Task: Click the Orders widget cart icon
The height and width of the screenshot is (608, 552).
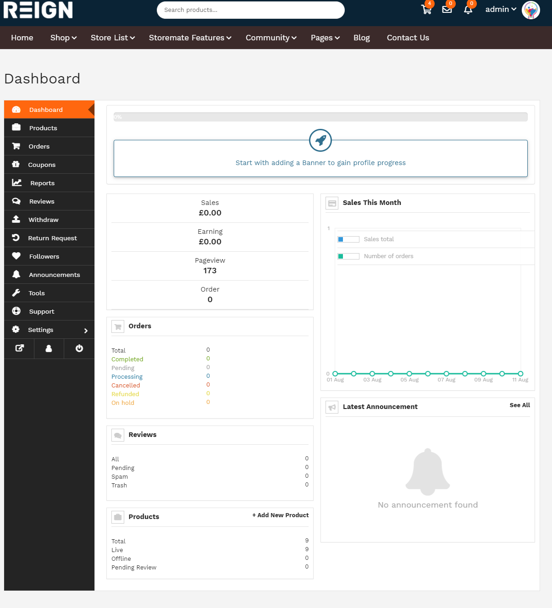Action: tap(118, 326)
